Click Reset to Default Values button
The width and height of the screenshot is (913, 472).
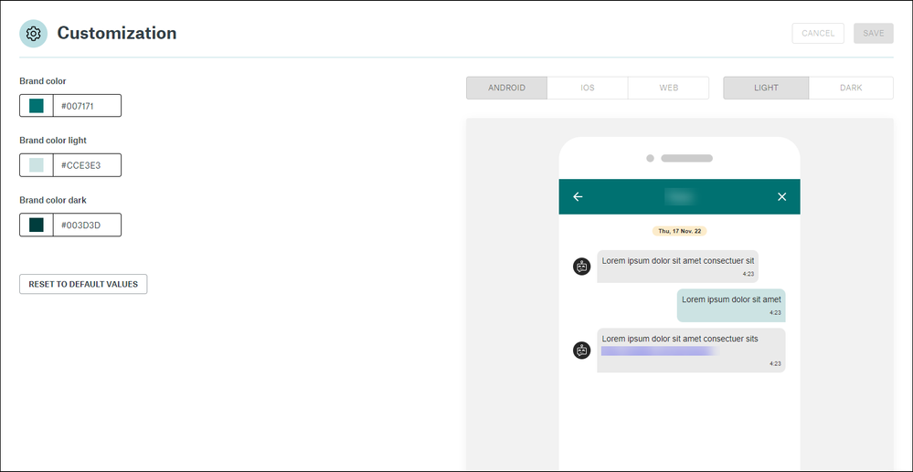[x=83, y=284]
